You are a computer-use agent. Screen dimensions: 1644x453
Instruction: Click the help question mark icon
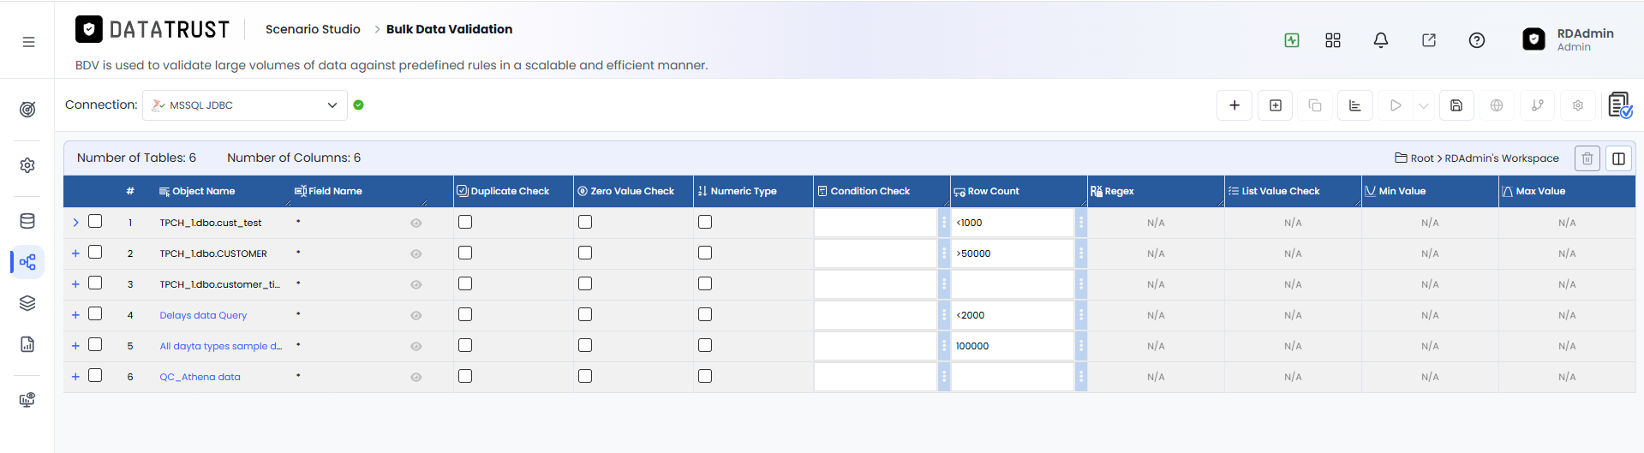coord(1477,40)
